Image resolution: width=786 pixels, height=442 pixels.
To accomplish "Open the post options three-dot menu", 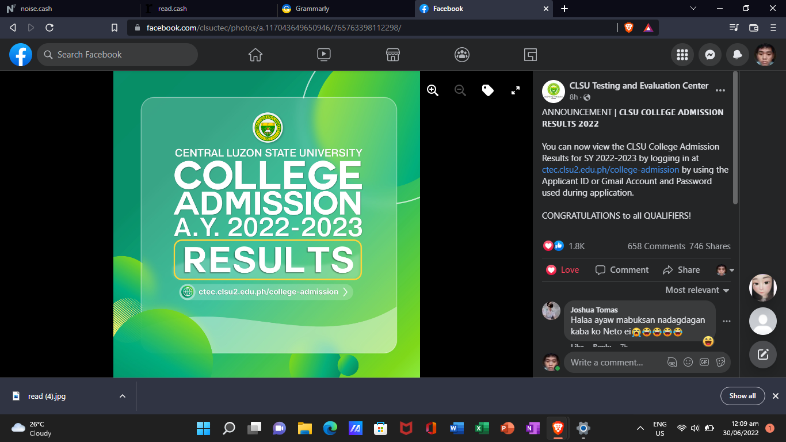I will pos(720,90).
